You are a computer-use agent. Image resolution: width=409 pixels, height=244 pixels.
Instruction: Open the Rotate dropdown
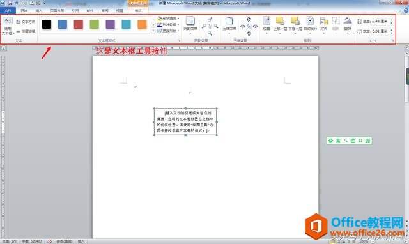(348, 25)
